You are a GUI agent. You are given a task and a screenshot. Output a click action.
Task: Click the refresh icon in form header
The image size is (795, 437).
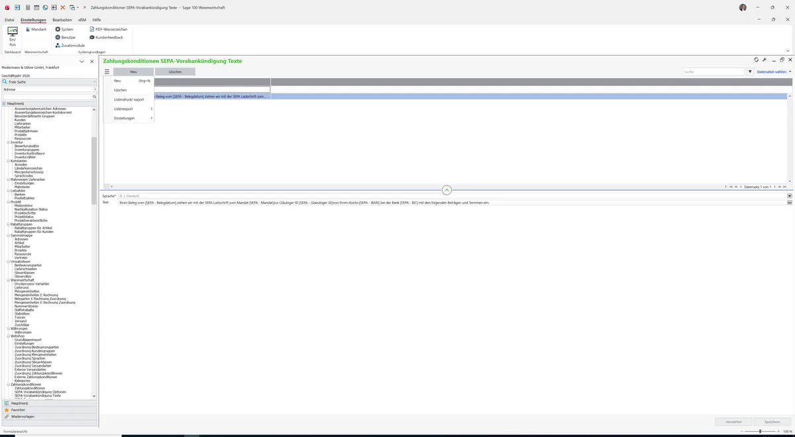757,60
